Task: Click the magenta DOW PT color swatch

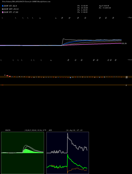Action: click(x=3, y=12)
